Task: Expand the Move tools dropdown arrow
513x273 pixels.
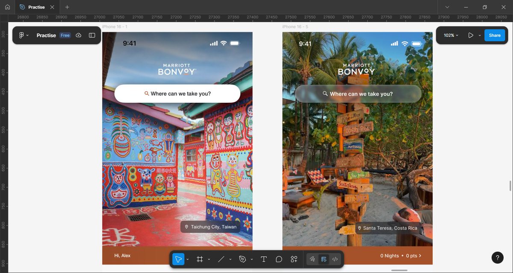Action: (188, 259)
